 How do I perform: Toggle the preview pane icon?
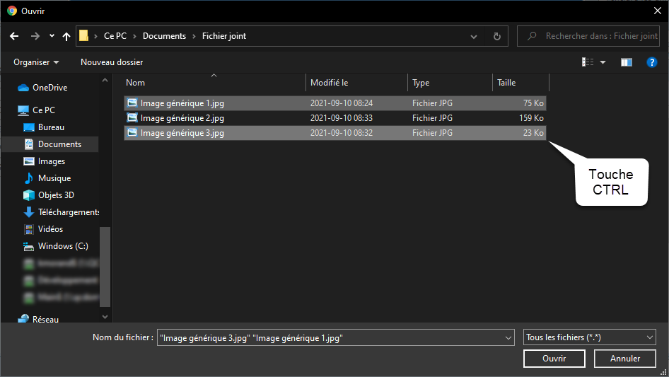(x=626, y=62)
